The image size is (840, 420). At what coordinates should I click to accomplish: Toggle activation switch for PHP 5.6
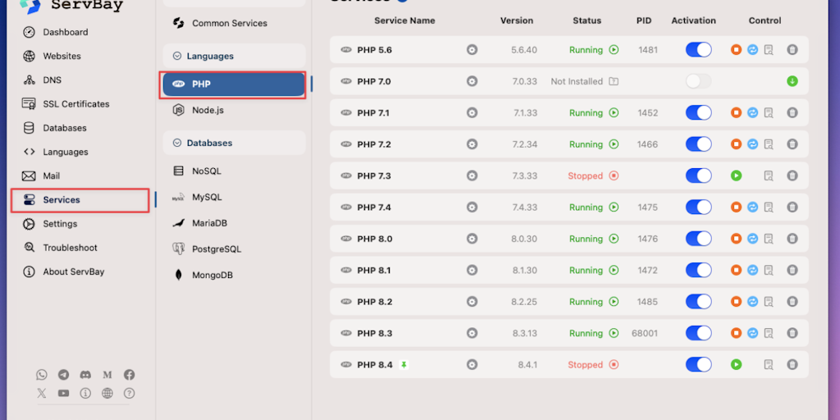tap(699, 50)
